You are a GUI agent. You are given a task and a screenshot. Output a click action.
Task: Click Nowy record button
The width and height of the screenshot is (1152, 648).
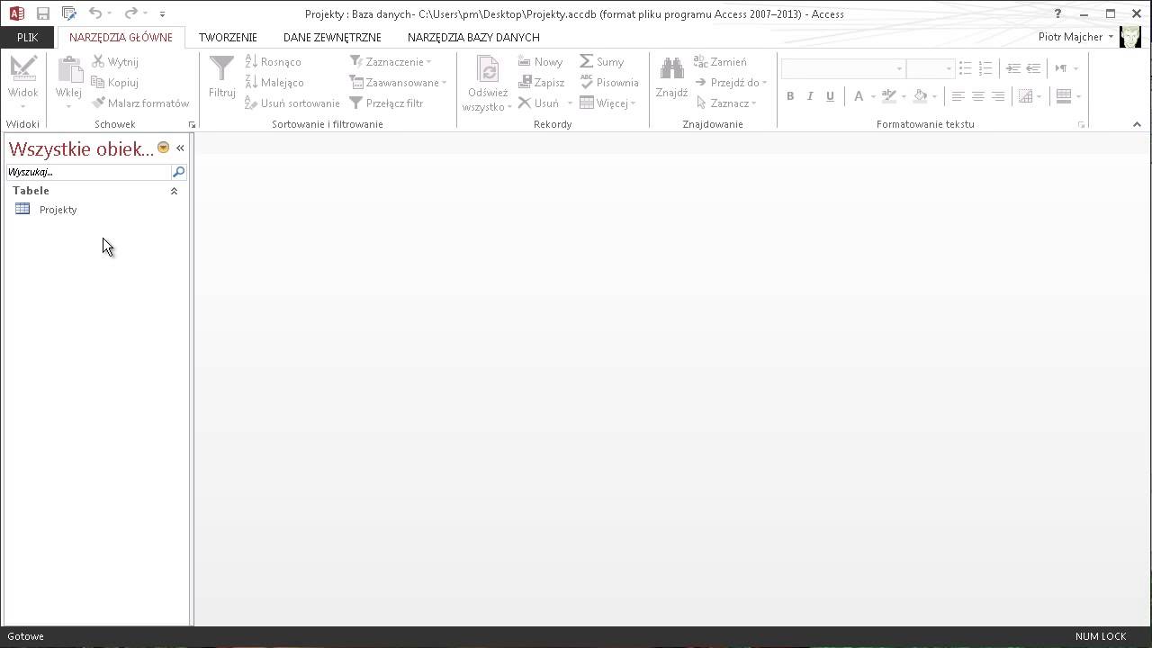[541, 62]
